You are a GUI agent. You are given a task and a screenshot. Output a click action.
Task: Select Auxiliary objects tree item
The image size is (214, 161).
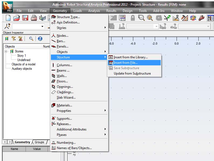coord(22,69)
